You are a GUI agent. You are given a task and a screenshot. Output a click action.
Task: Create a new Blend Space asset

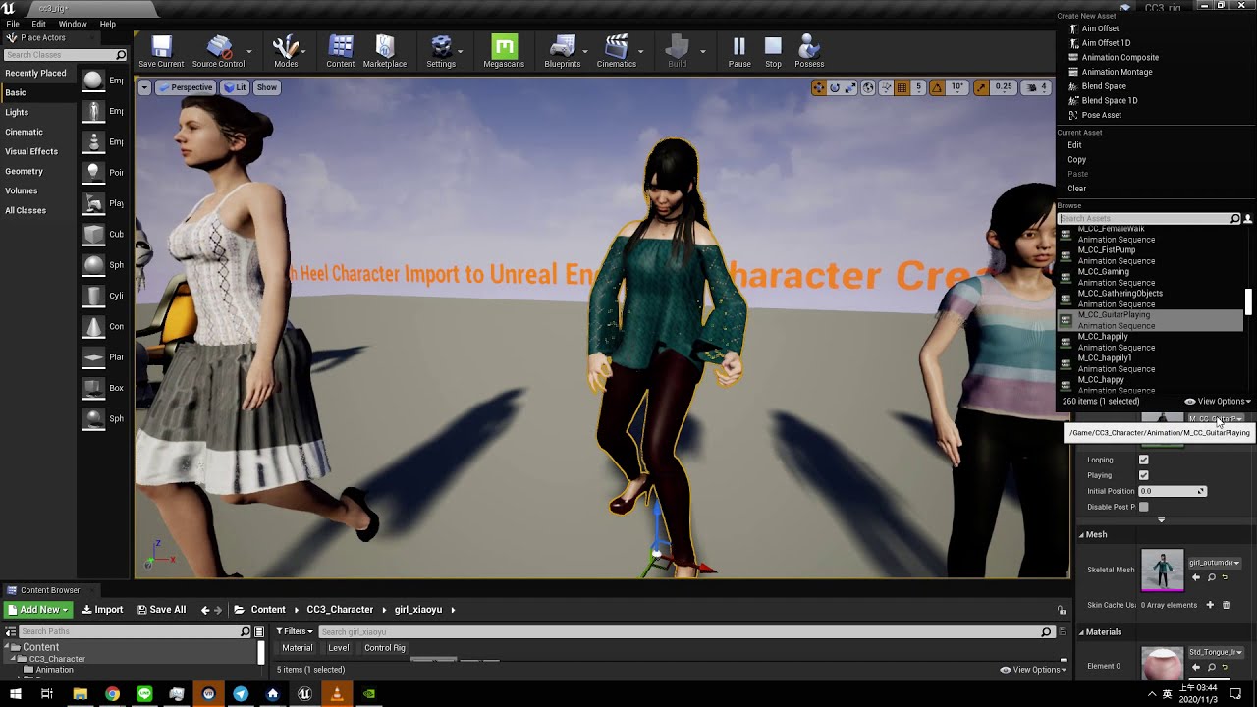pyautogui.click(x=1104, y=86)
